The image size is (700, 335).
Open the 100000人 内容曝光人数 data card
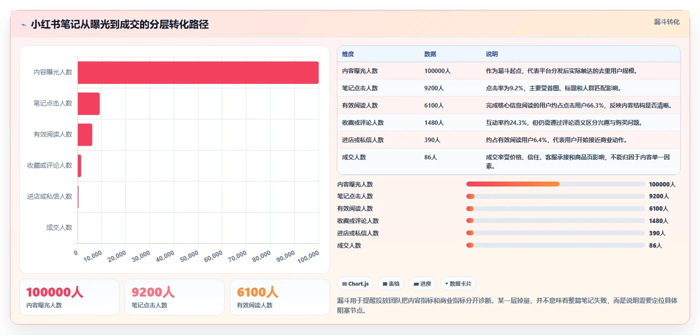(x=70, y=297)
